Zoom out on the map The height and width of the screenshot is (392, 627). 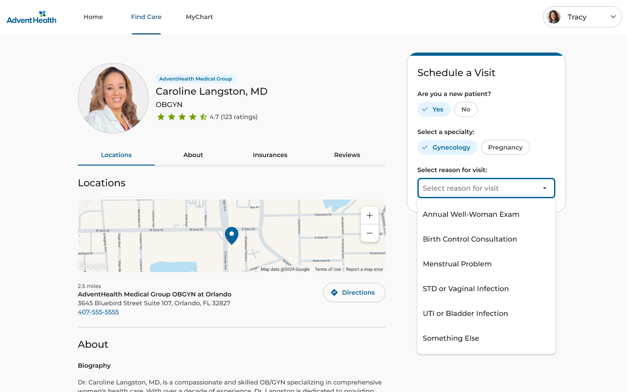pos(370,233)
